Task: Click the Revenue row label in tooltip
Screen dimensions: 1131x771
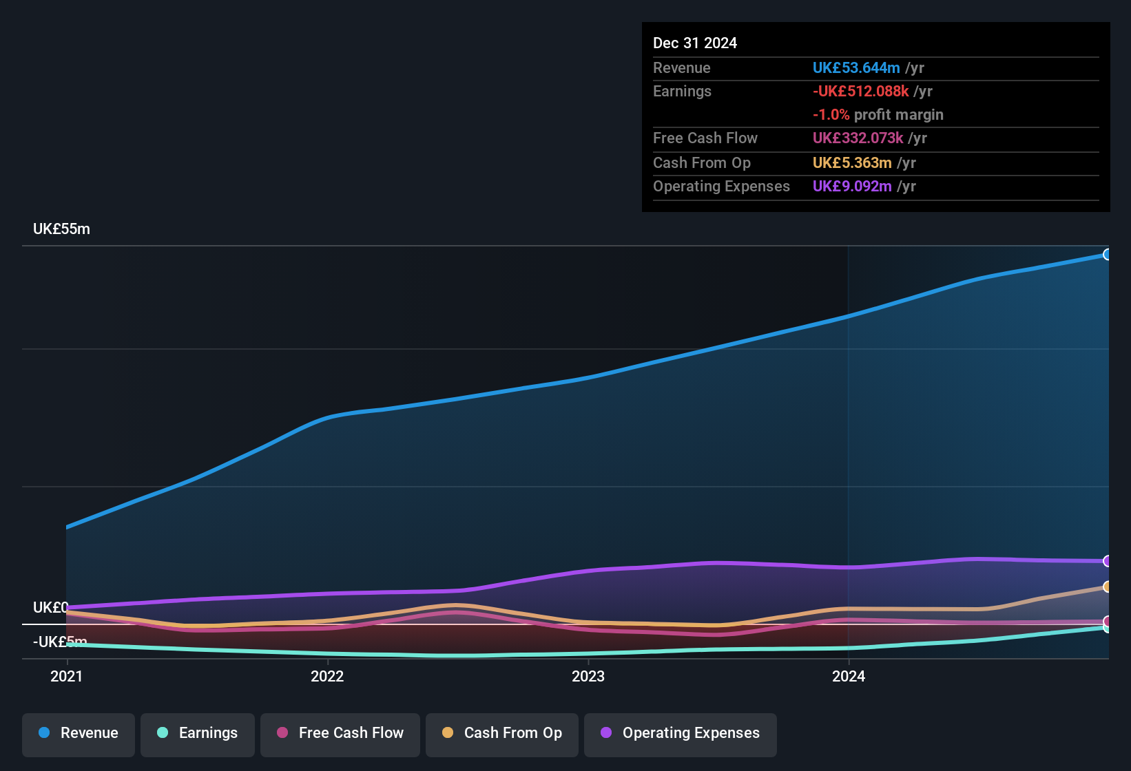Action: (682, 68)
